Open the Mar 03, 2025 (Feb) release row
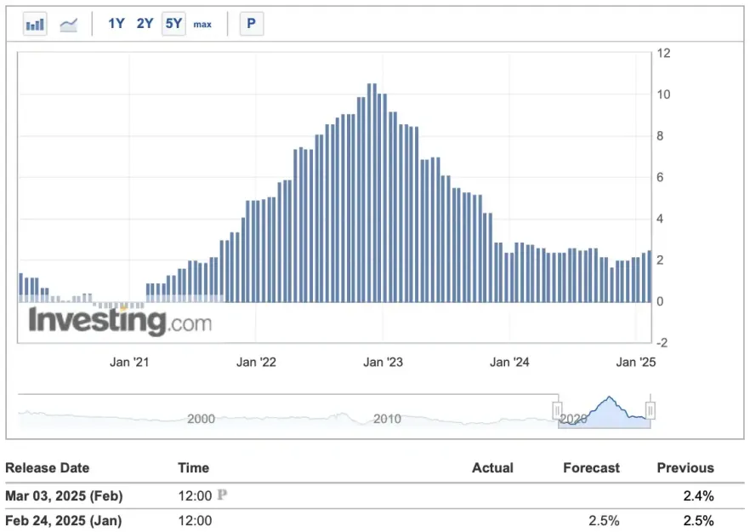 point(65,495)
